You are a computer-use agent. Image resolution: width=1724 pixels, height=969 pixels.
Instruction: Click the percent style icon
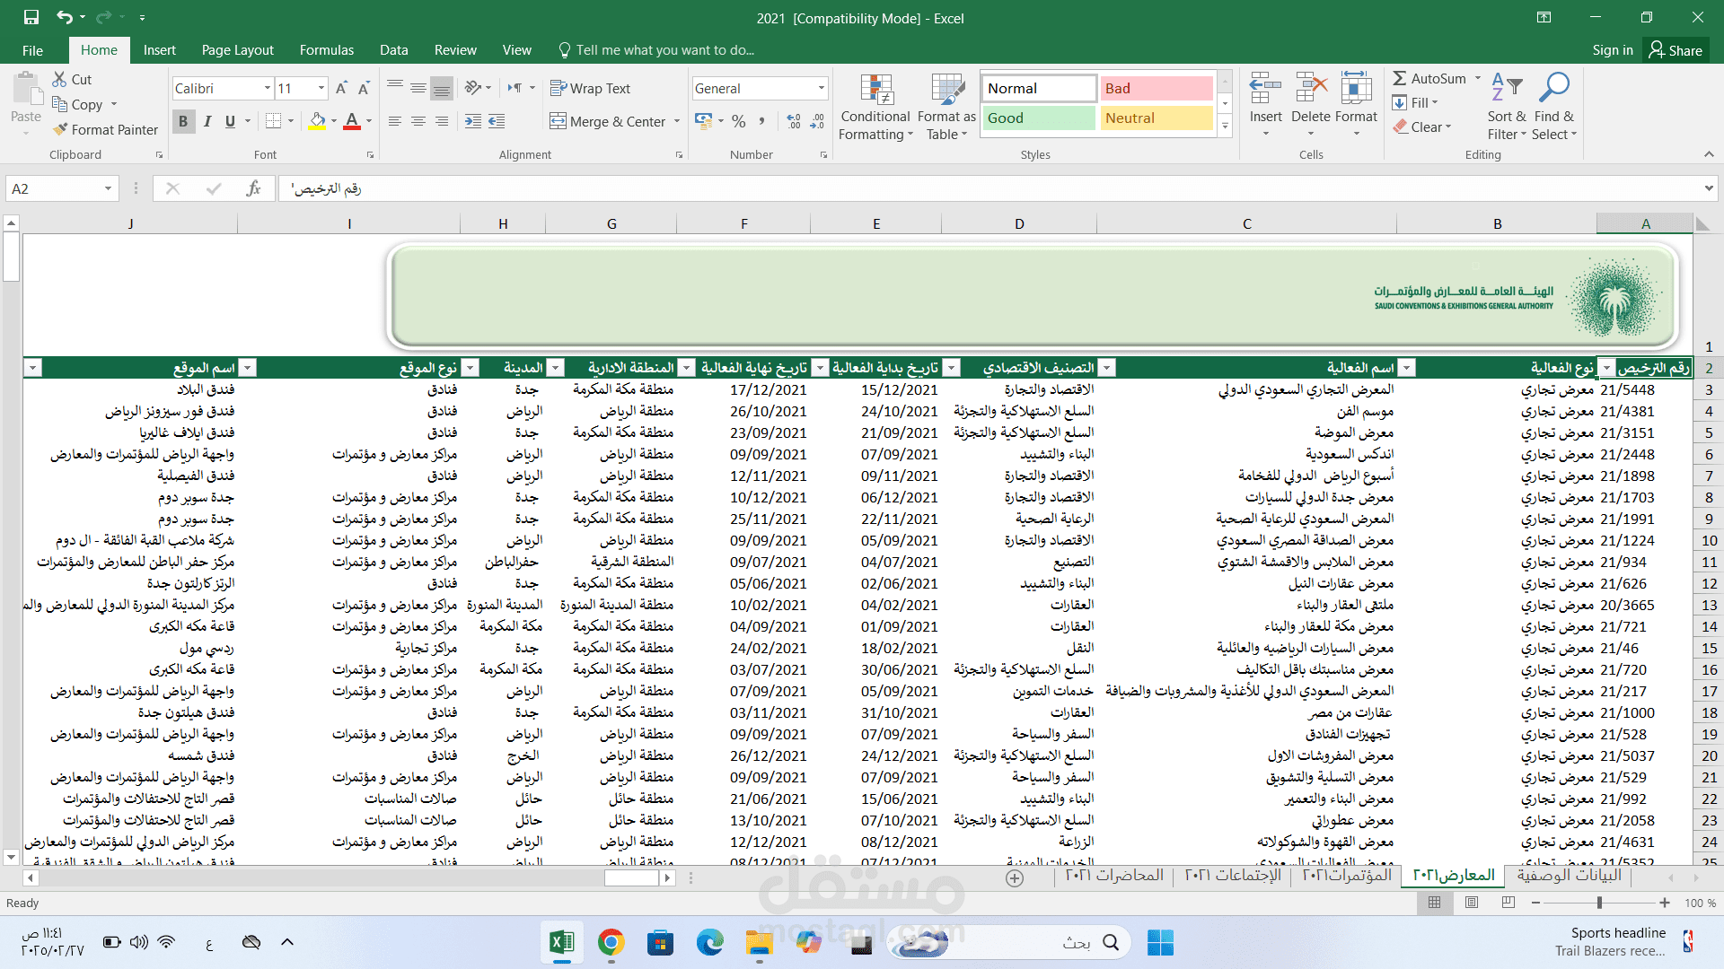click(738, 121)
